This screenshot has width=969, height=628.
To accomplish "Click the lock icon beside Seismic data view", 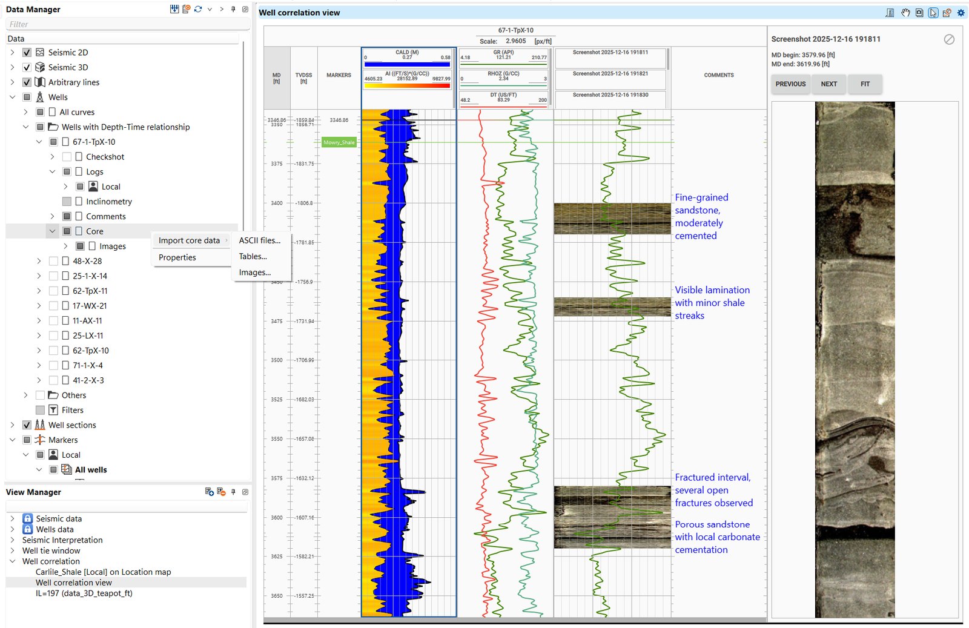I will click(27, 518).
